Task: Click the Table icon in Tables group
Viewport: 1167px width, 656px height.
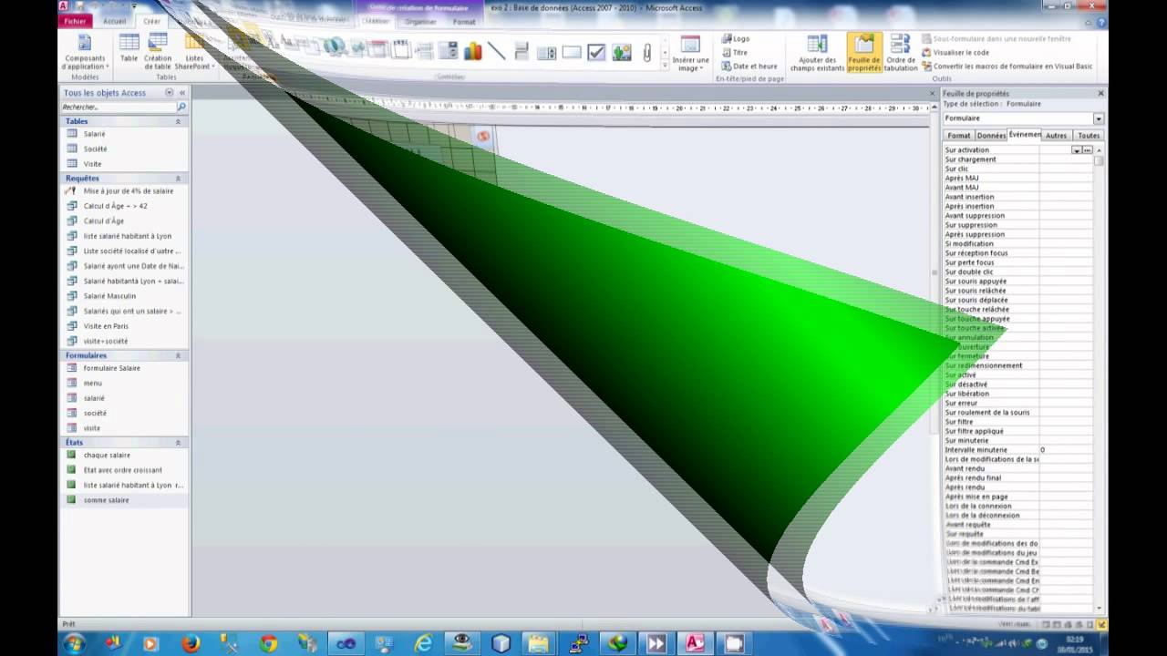Action: pyautogui.click(x=129, y=49)
